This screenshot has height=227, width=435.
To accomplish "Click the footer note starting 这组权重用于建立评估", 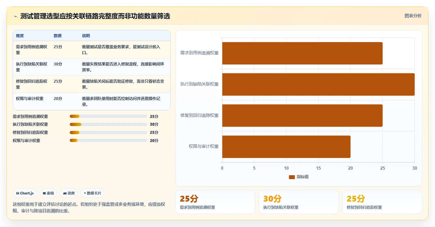I will [89, 207].
